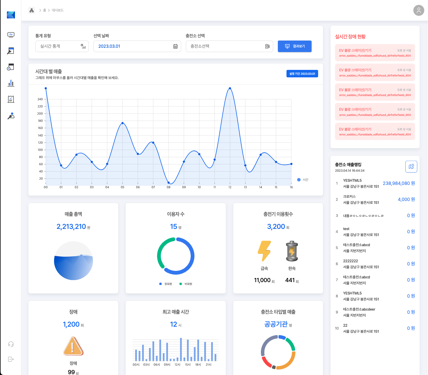
Task: Click the checklist clipboard sidebar icon
Action: coord(11,99)
